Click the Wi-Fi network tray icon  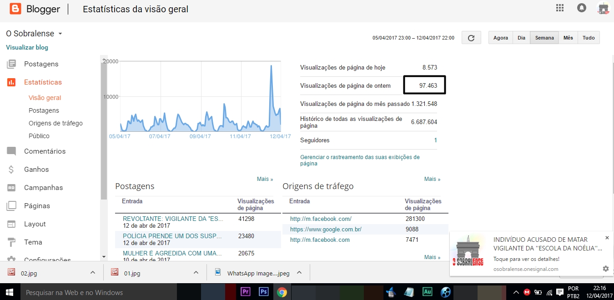549,292
